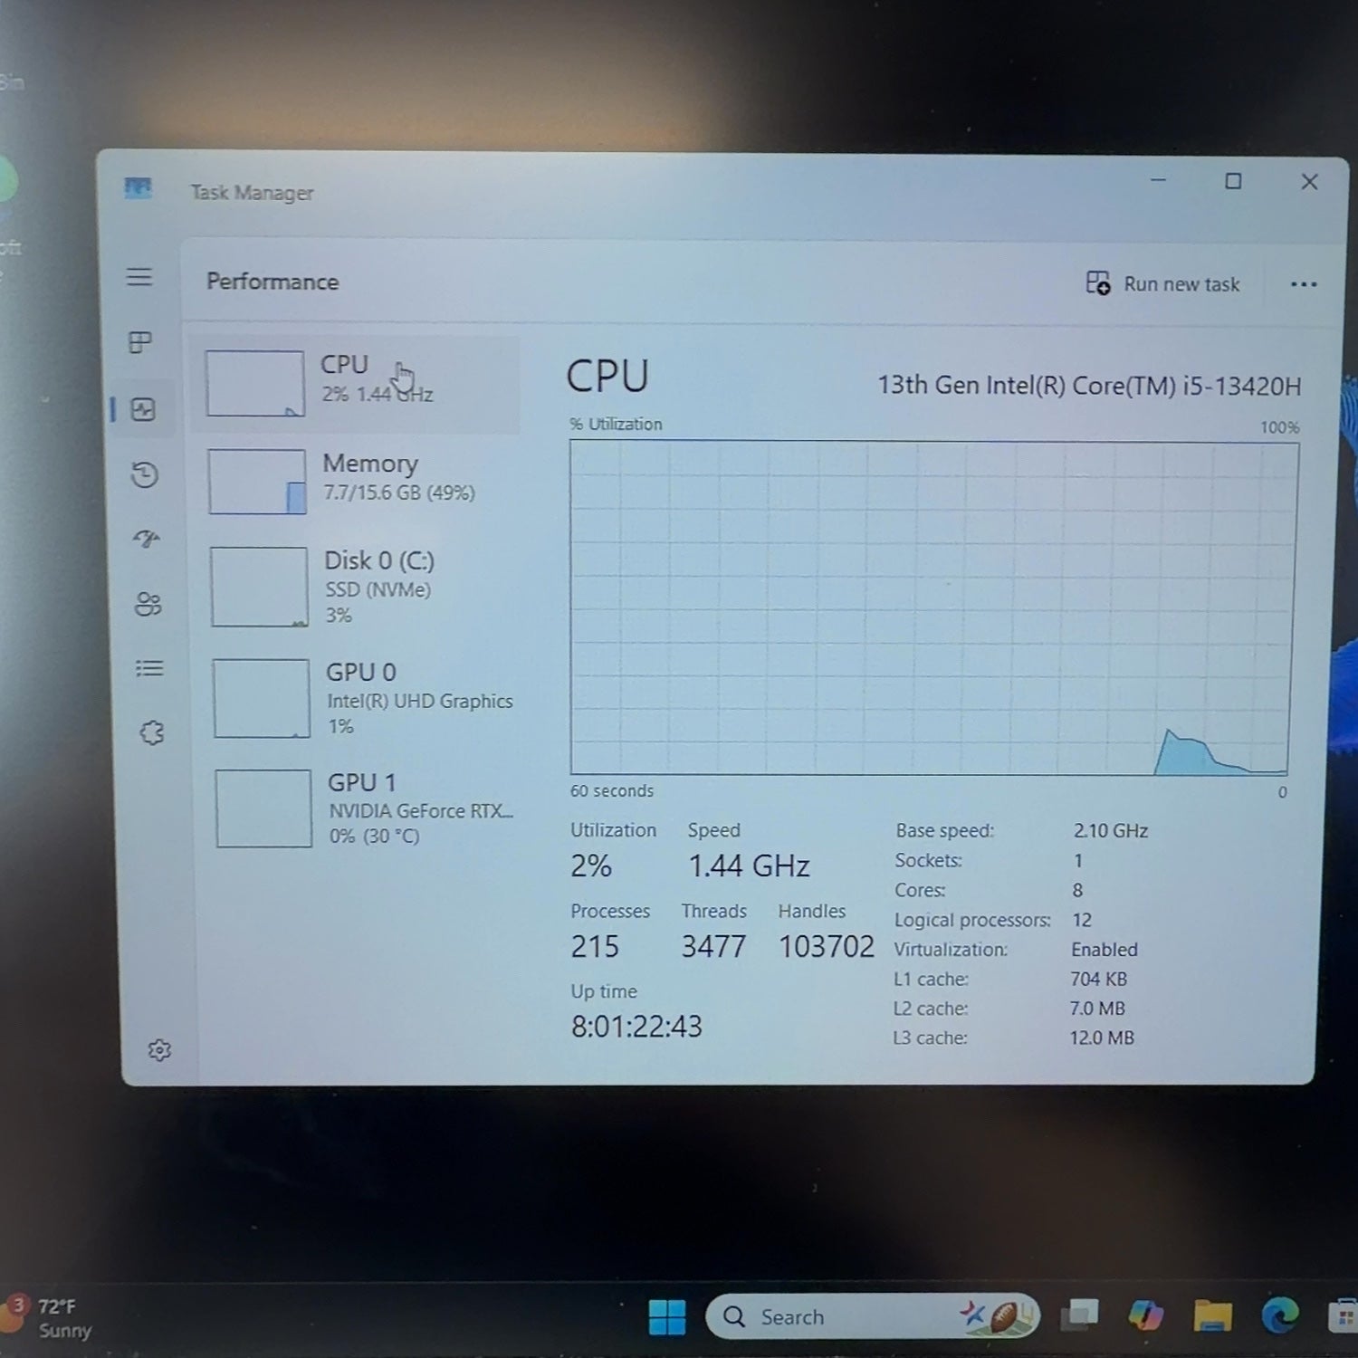Viewport: 1358px width, 1358px height.
Task: Open the App history icon
Action: 145,474
